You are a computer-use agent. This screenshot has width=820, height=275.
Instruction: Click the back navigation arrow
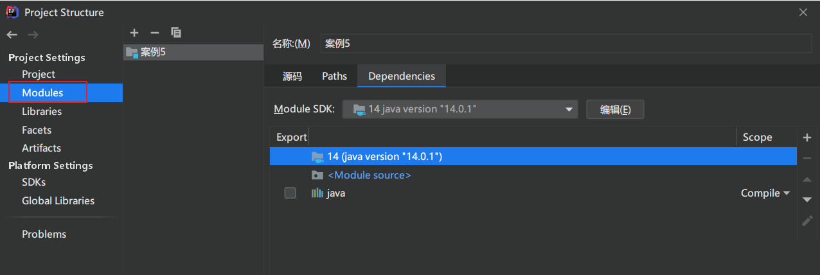pos(12,35)
